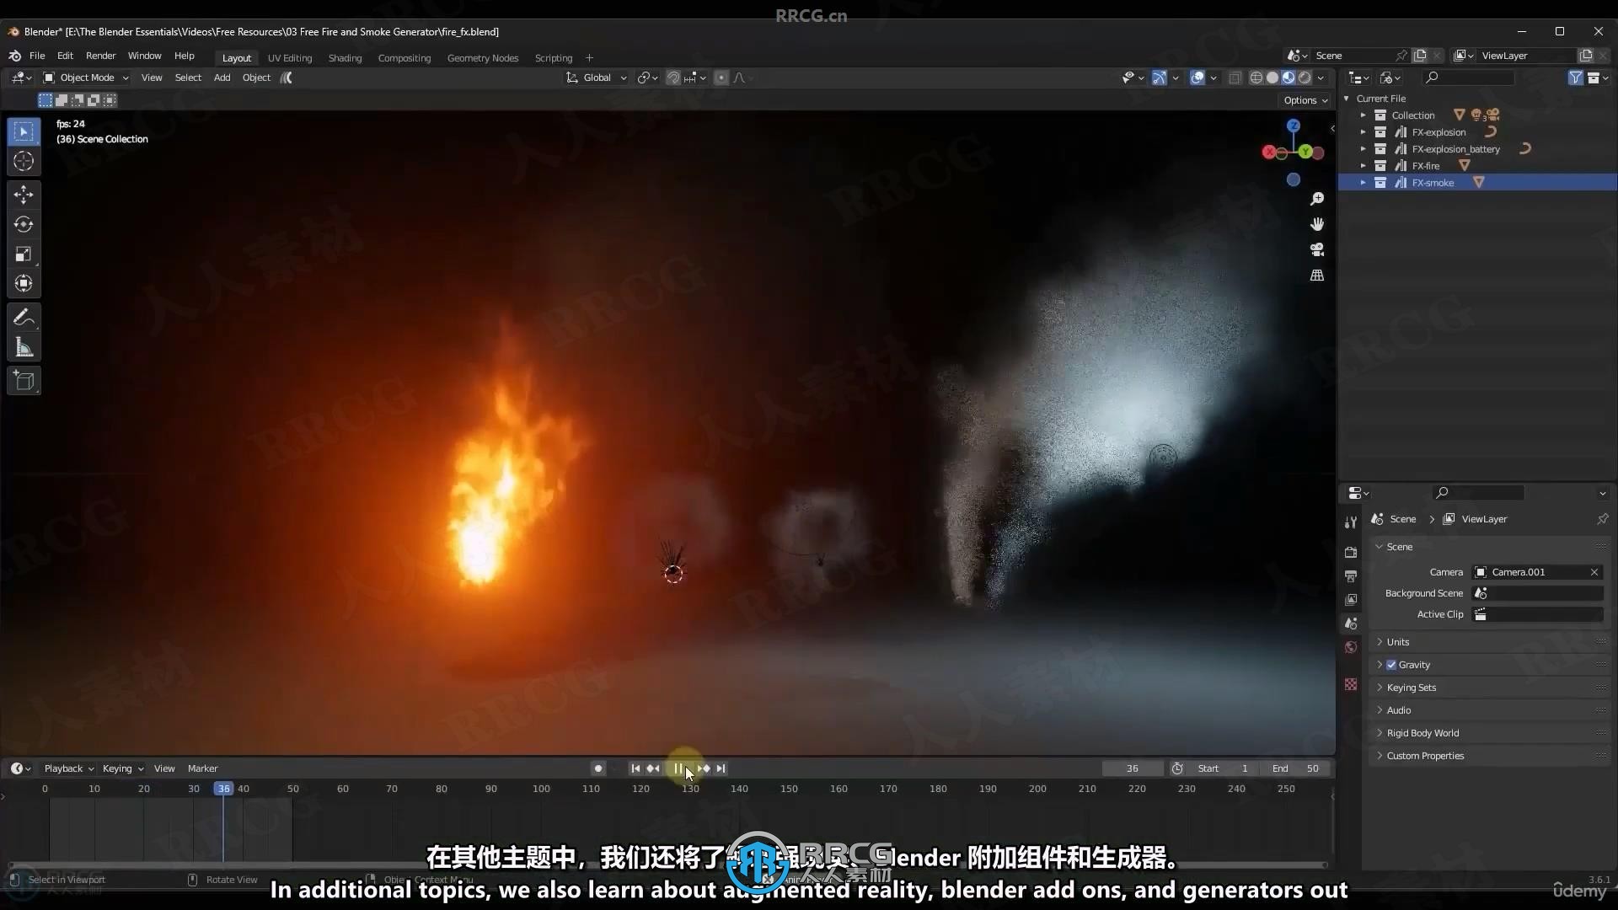Toggle snapping magnet in the header

coord(673,78)
